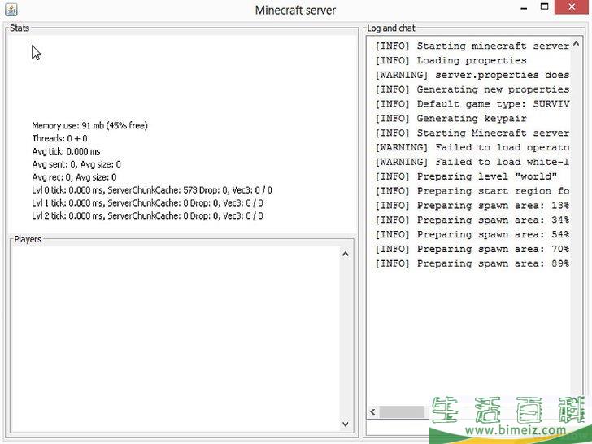The width and height of the screenshot is (592, 444).
Task: Click the 'Avg sent: 0, Avg size: 0' line
Action: point(76,164)
